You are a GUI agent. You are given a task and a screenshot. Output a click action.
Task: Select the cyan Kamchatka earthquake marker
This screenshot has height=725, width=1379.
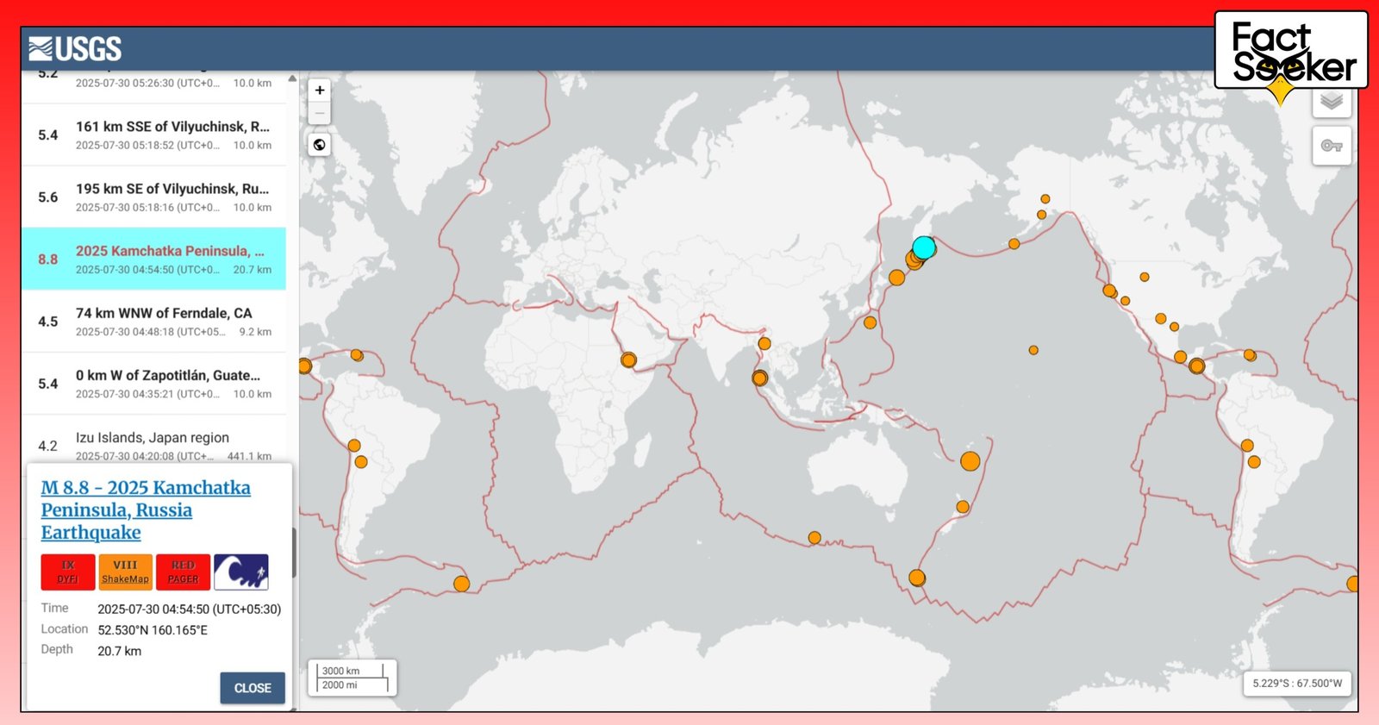pos(924,248)
